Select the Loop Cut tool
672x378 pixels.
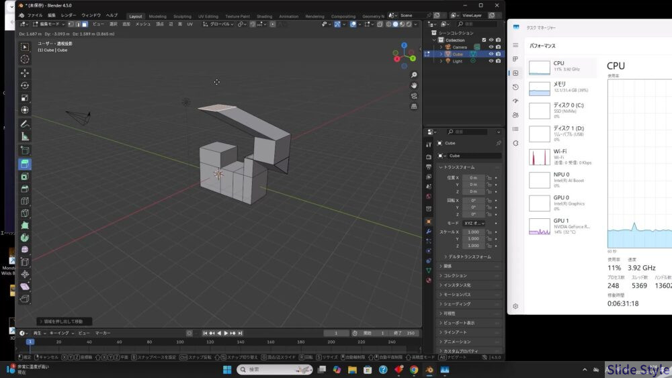(25, 201)
